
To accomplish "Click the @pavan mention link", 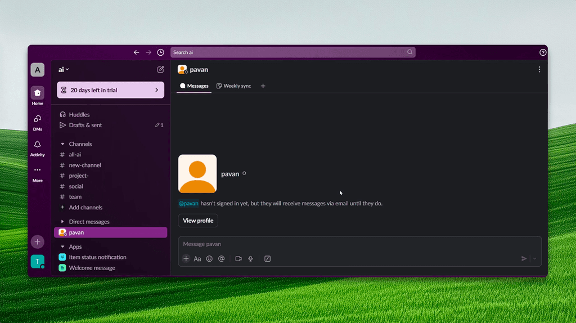I will click(188, 203).
